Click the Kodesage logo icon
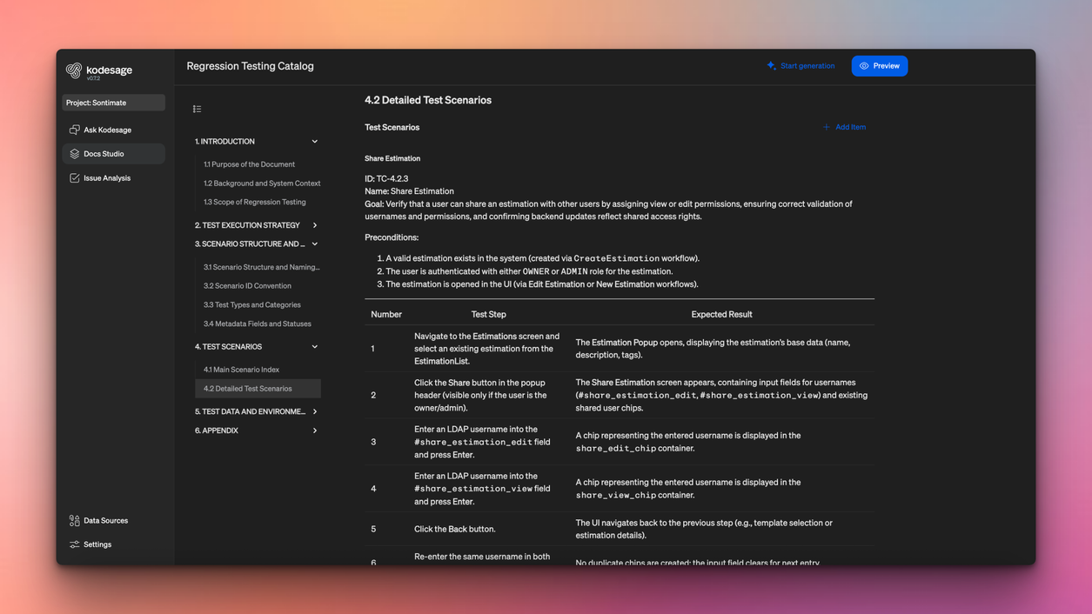The image size is (1092, 614). click(x=74, y=70)
